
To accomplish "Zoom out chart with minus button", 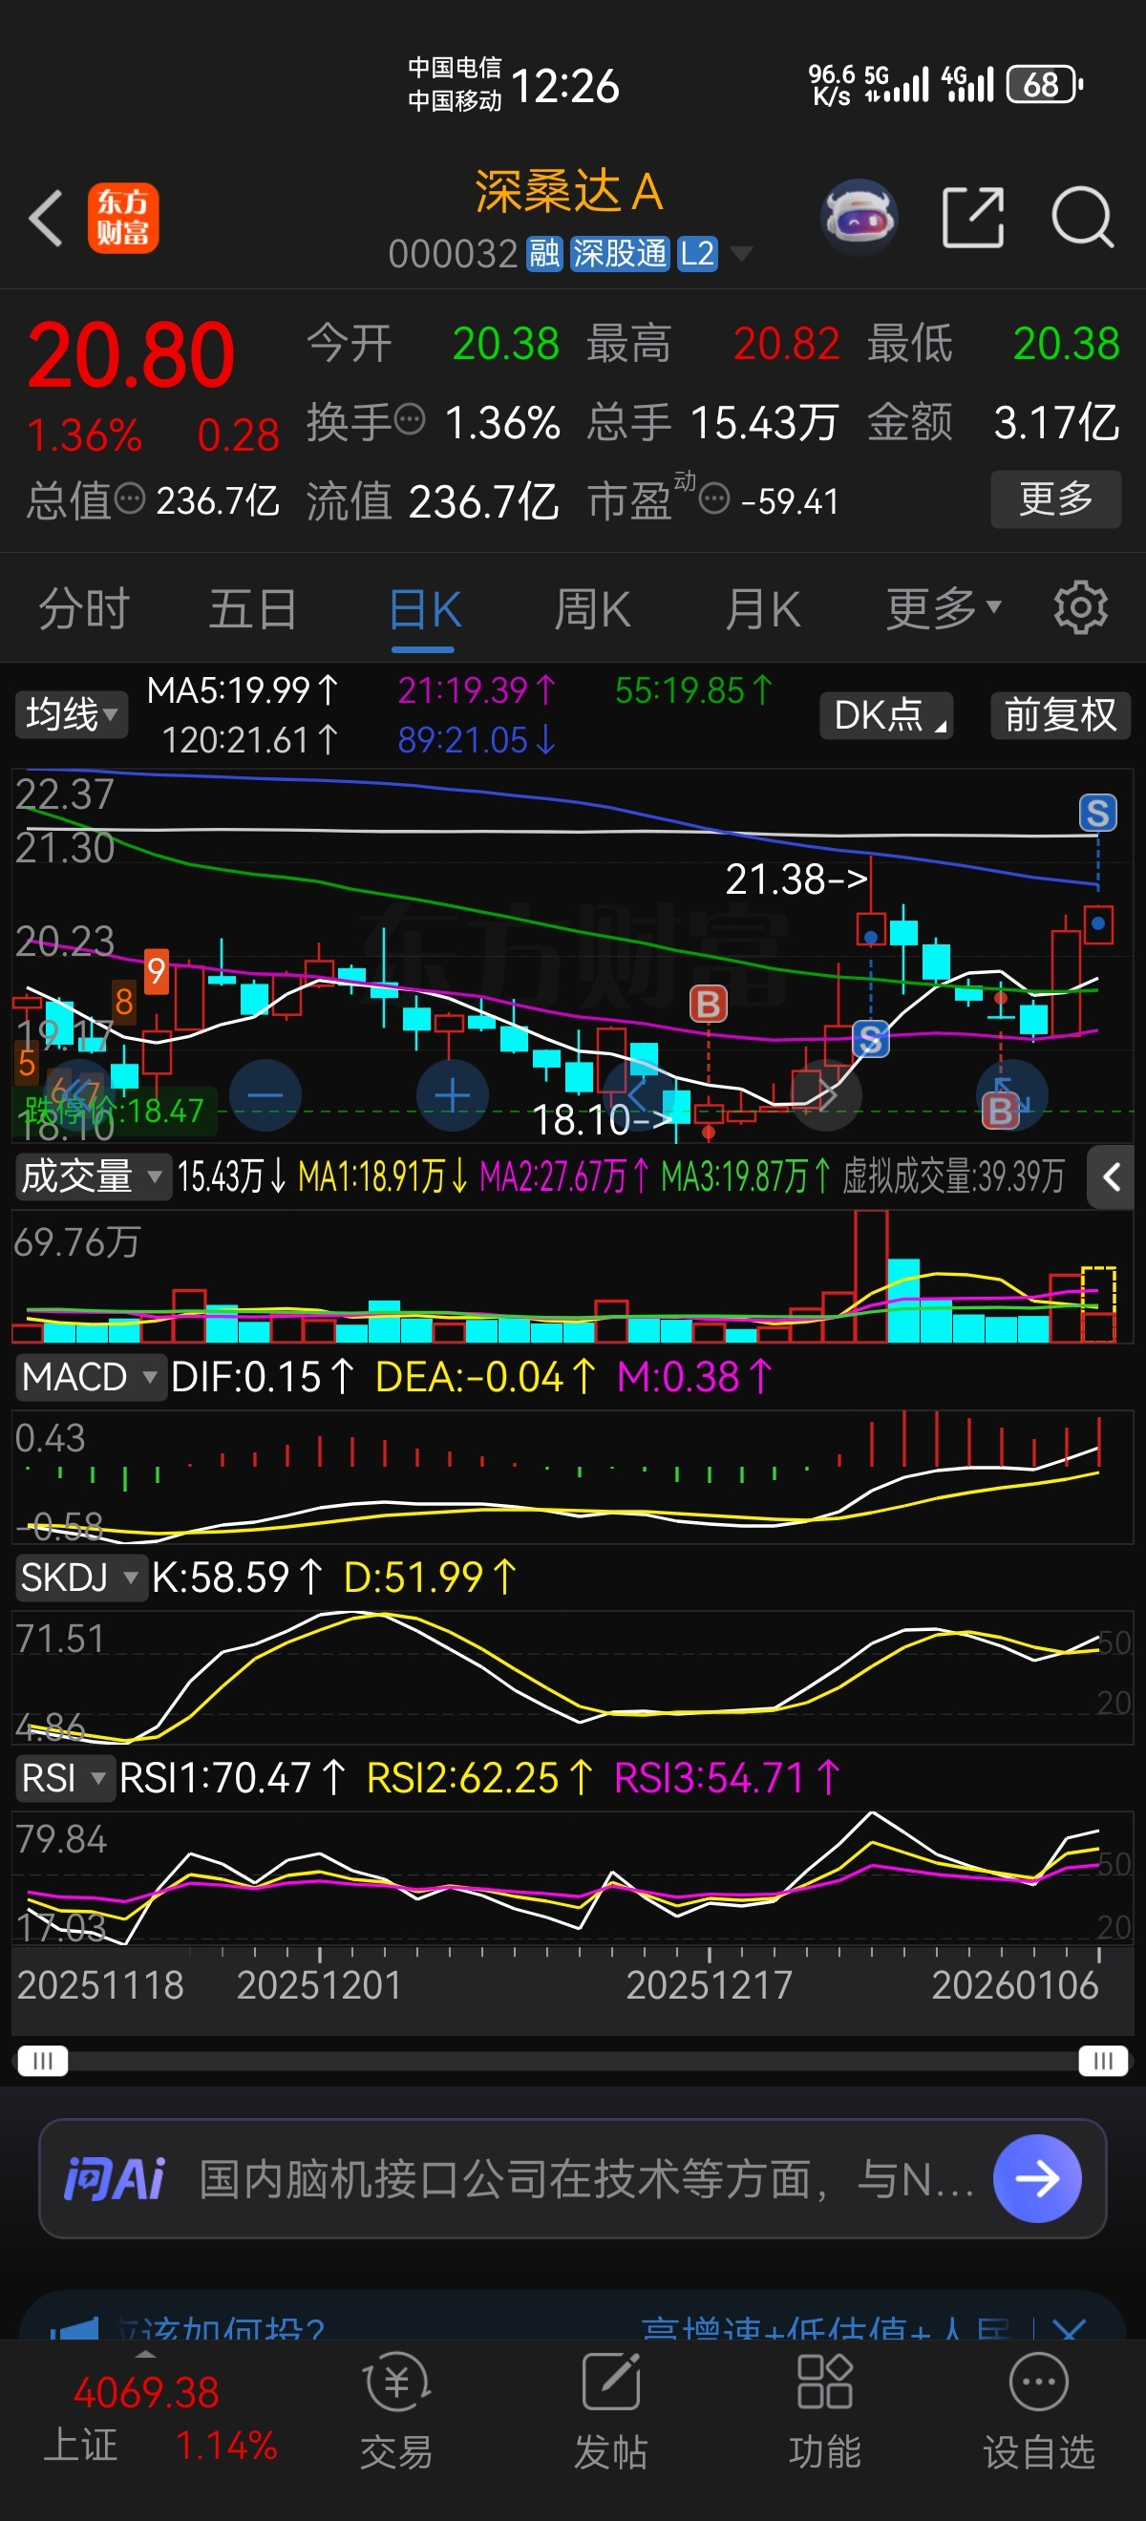I will 265,1096.
